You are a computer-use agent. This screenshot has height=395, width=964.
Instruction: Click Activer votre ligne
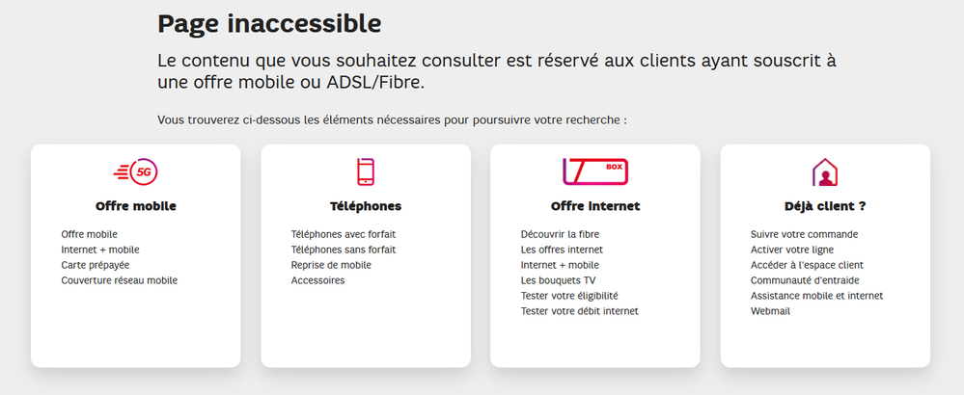tap(791, 250)
